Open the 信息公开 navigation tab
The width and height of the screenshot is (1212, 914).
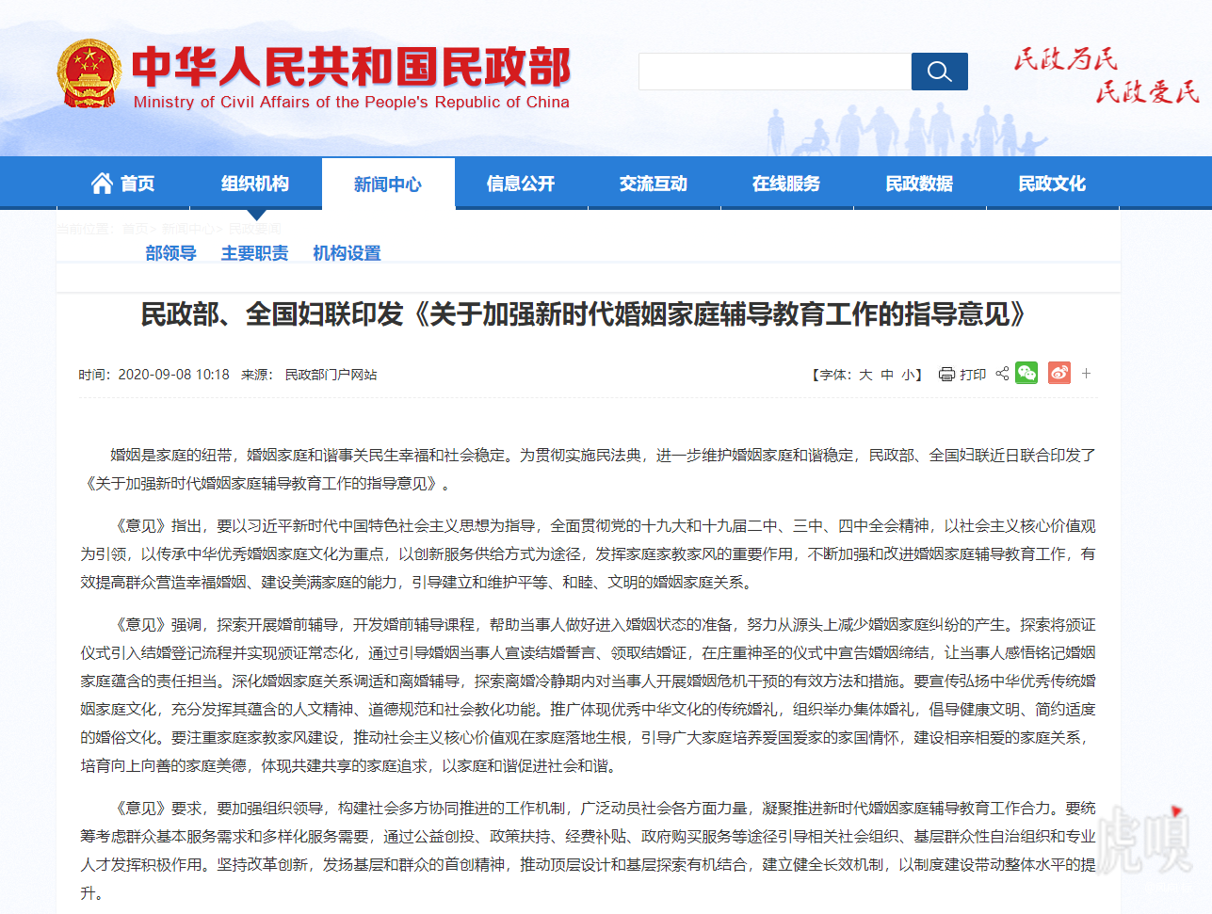pyautogui.click(x=521, y=183)
